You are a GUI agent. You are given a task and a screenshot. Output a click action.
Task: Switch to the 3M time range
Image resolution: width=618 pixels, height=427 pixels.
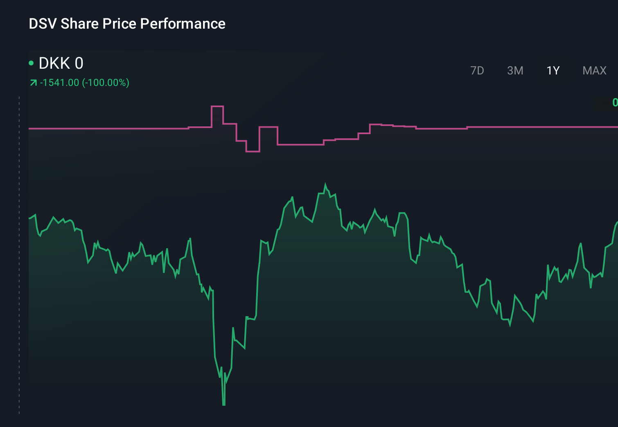tap(515, 70)
